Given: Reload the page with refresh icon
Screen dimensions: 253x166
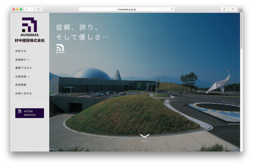Looking at the screenshot, I should pos(172,9).
